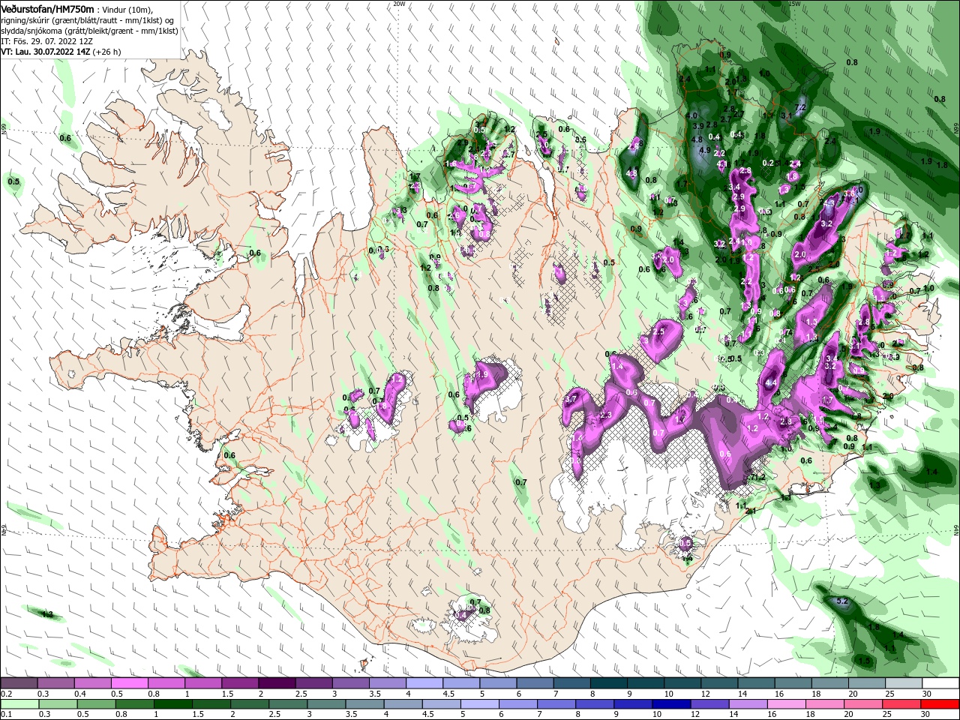Click the 3.7 value on the glacier edge
Image resolution: width=960 pixels, height=720 pixels.
pos(571,400)
